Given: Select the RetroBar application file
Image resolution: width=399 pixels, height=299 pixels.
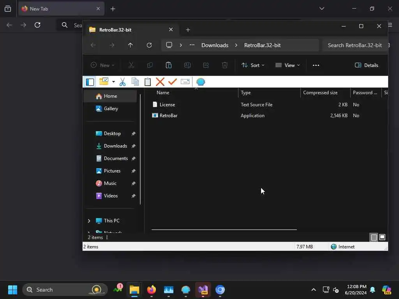Looking at the screenshot, I should tap(168, 116).
